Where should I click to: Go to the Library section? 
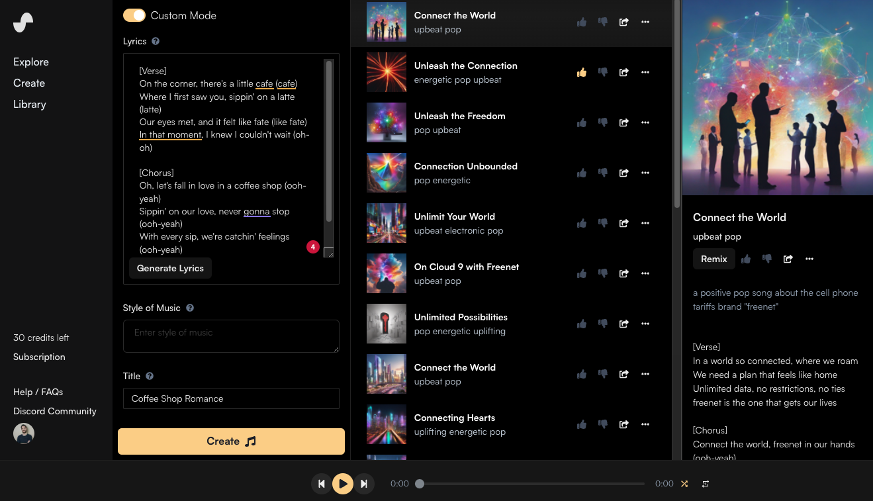(x=30, y=104)
